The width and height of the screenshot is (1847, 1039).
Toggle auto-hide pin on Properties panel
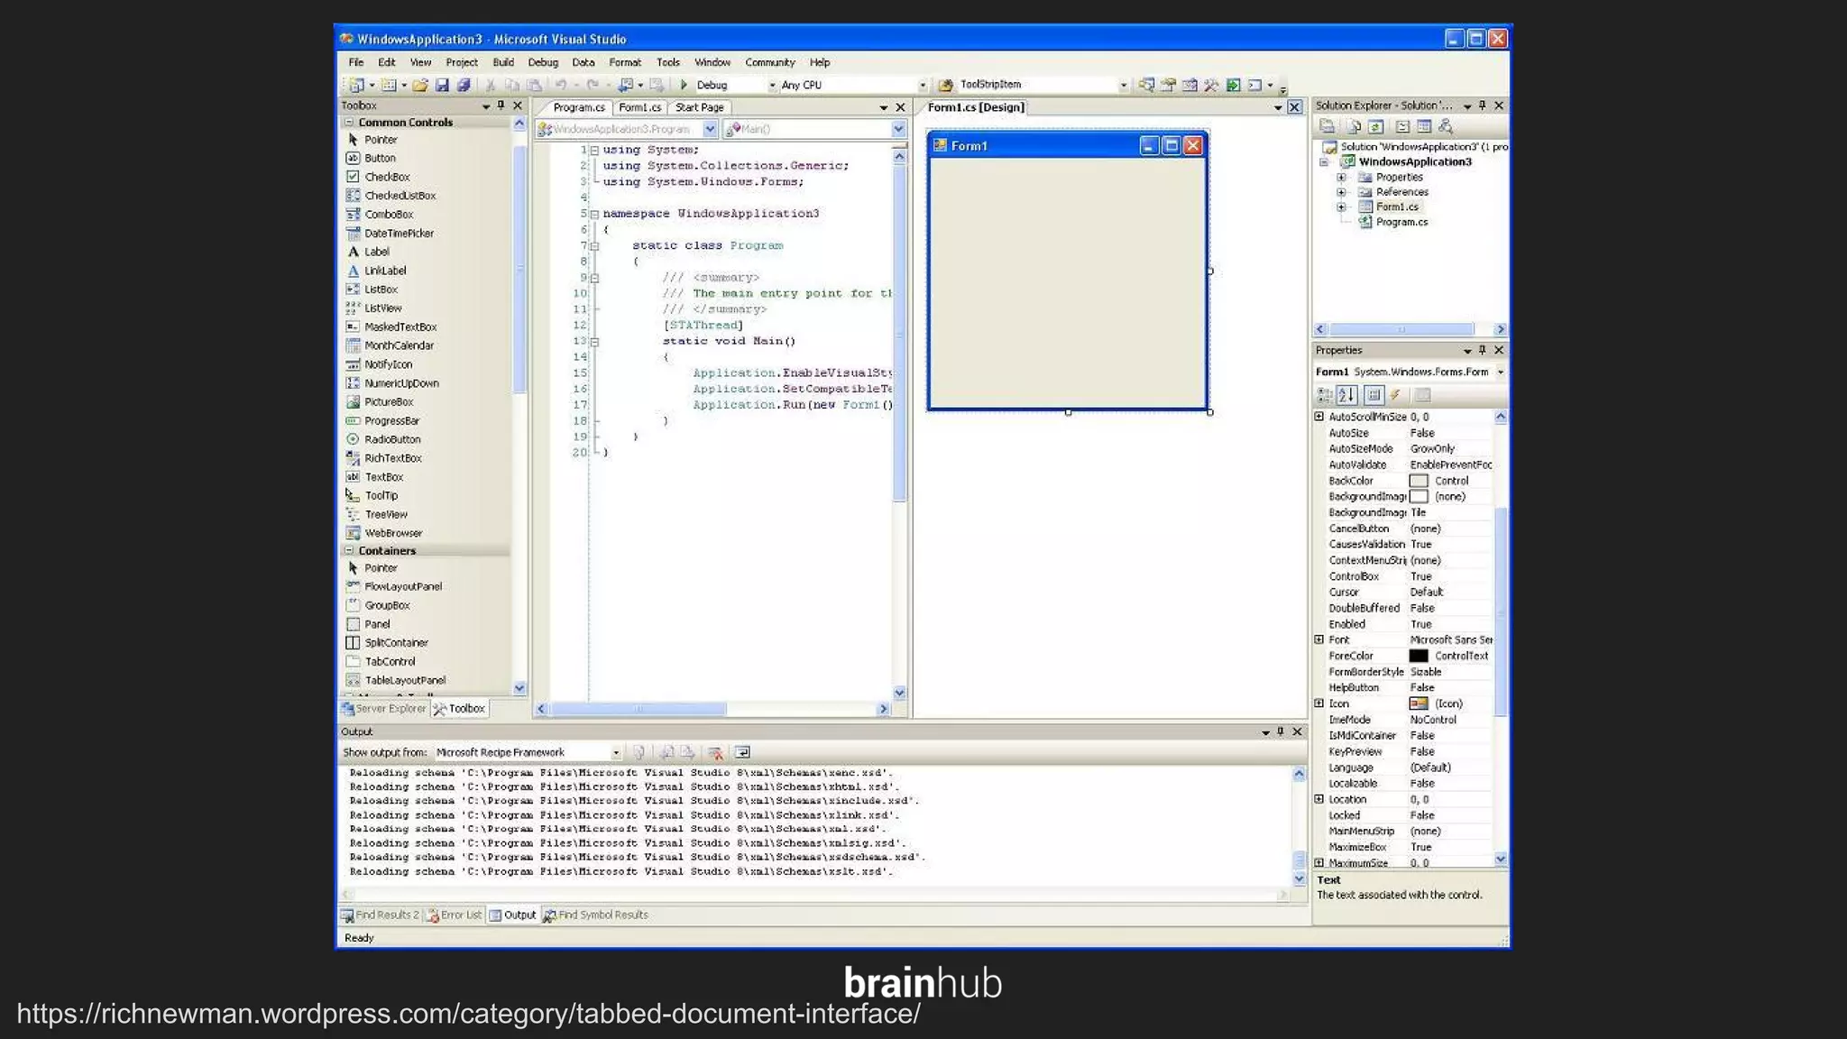coord(1482,350)
